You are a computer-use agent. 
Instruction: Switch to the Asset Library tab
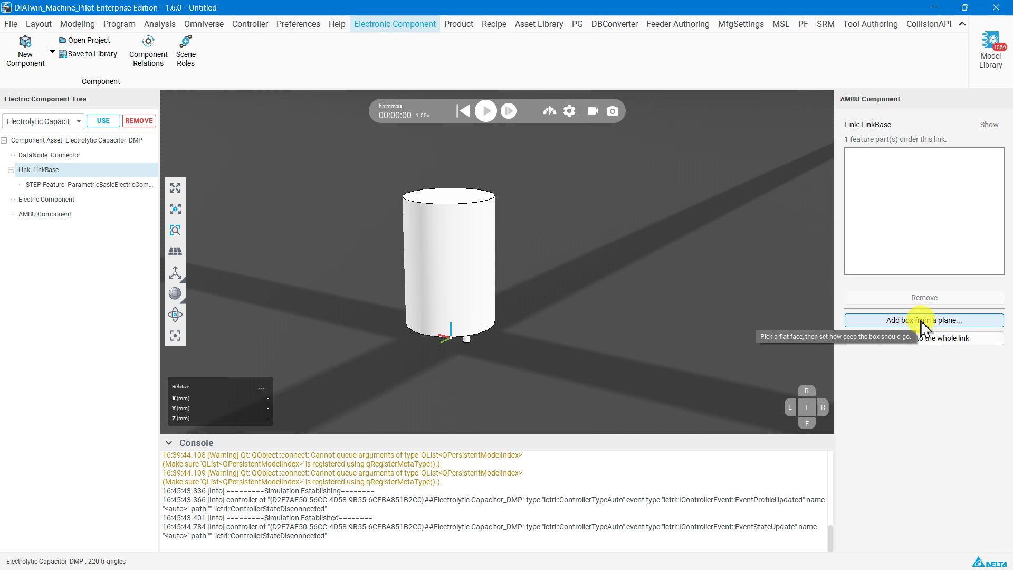click(x=539, y=24)
